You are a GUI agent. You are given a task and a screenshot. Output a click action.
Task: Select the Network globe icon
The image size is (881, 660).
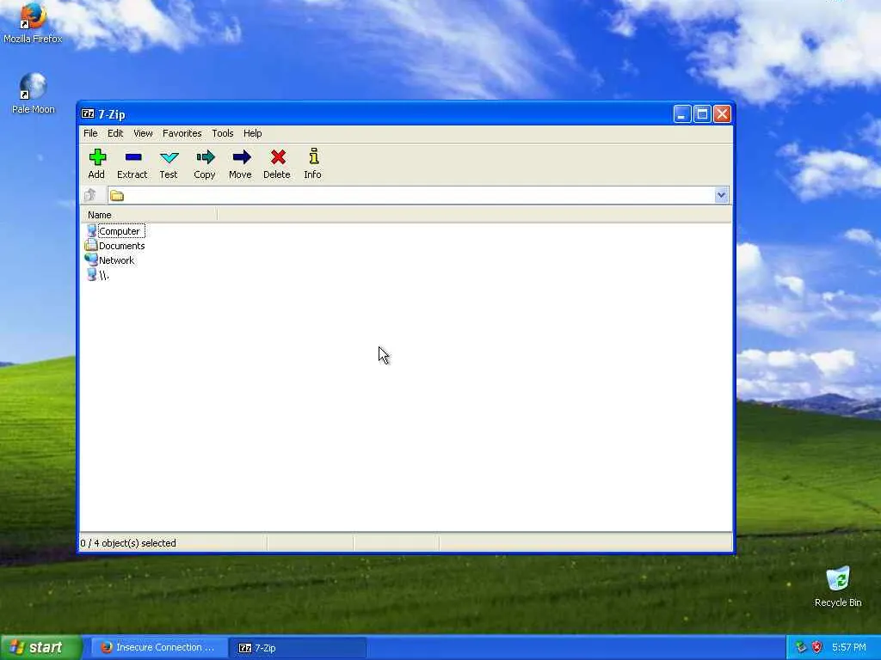(x=91, y=260)
